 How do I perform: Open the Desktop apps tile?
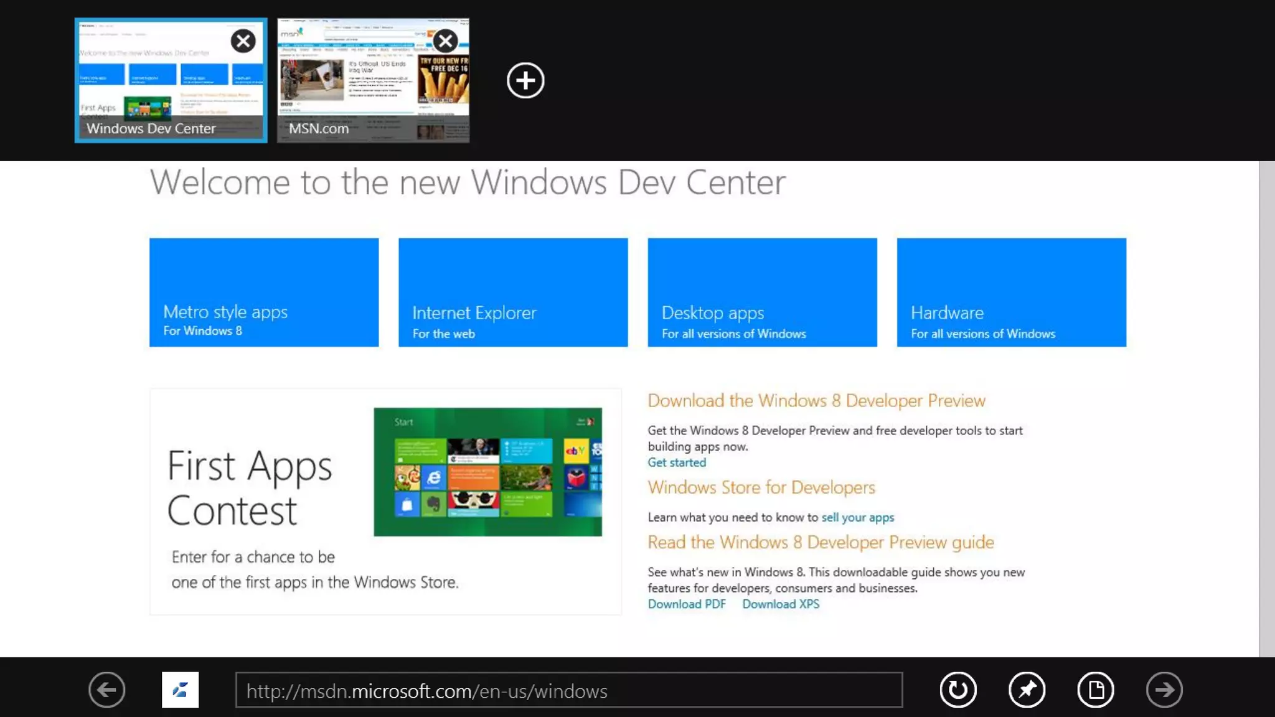pos(762,292)
